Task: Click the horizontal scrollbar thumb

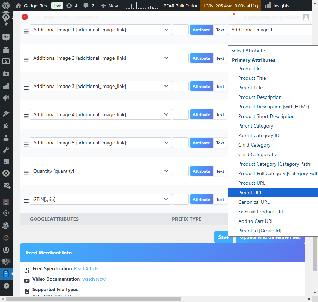Action: click(x=93, y=299)
